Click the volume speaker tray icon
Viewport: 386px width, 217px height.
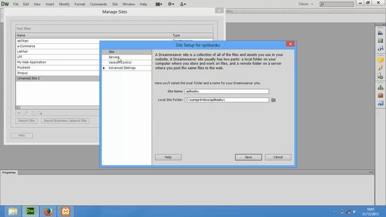pos(354,212)
